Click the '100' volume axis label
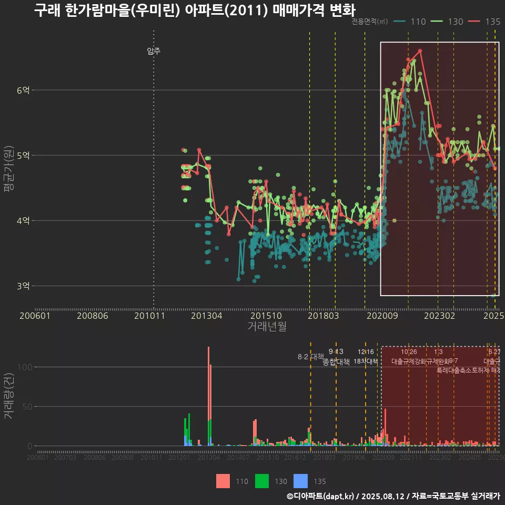The image size is (505, 505). pos(25,367)
